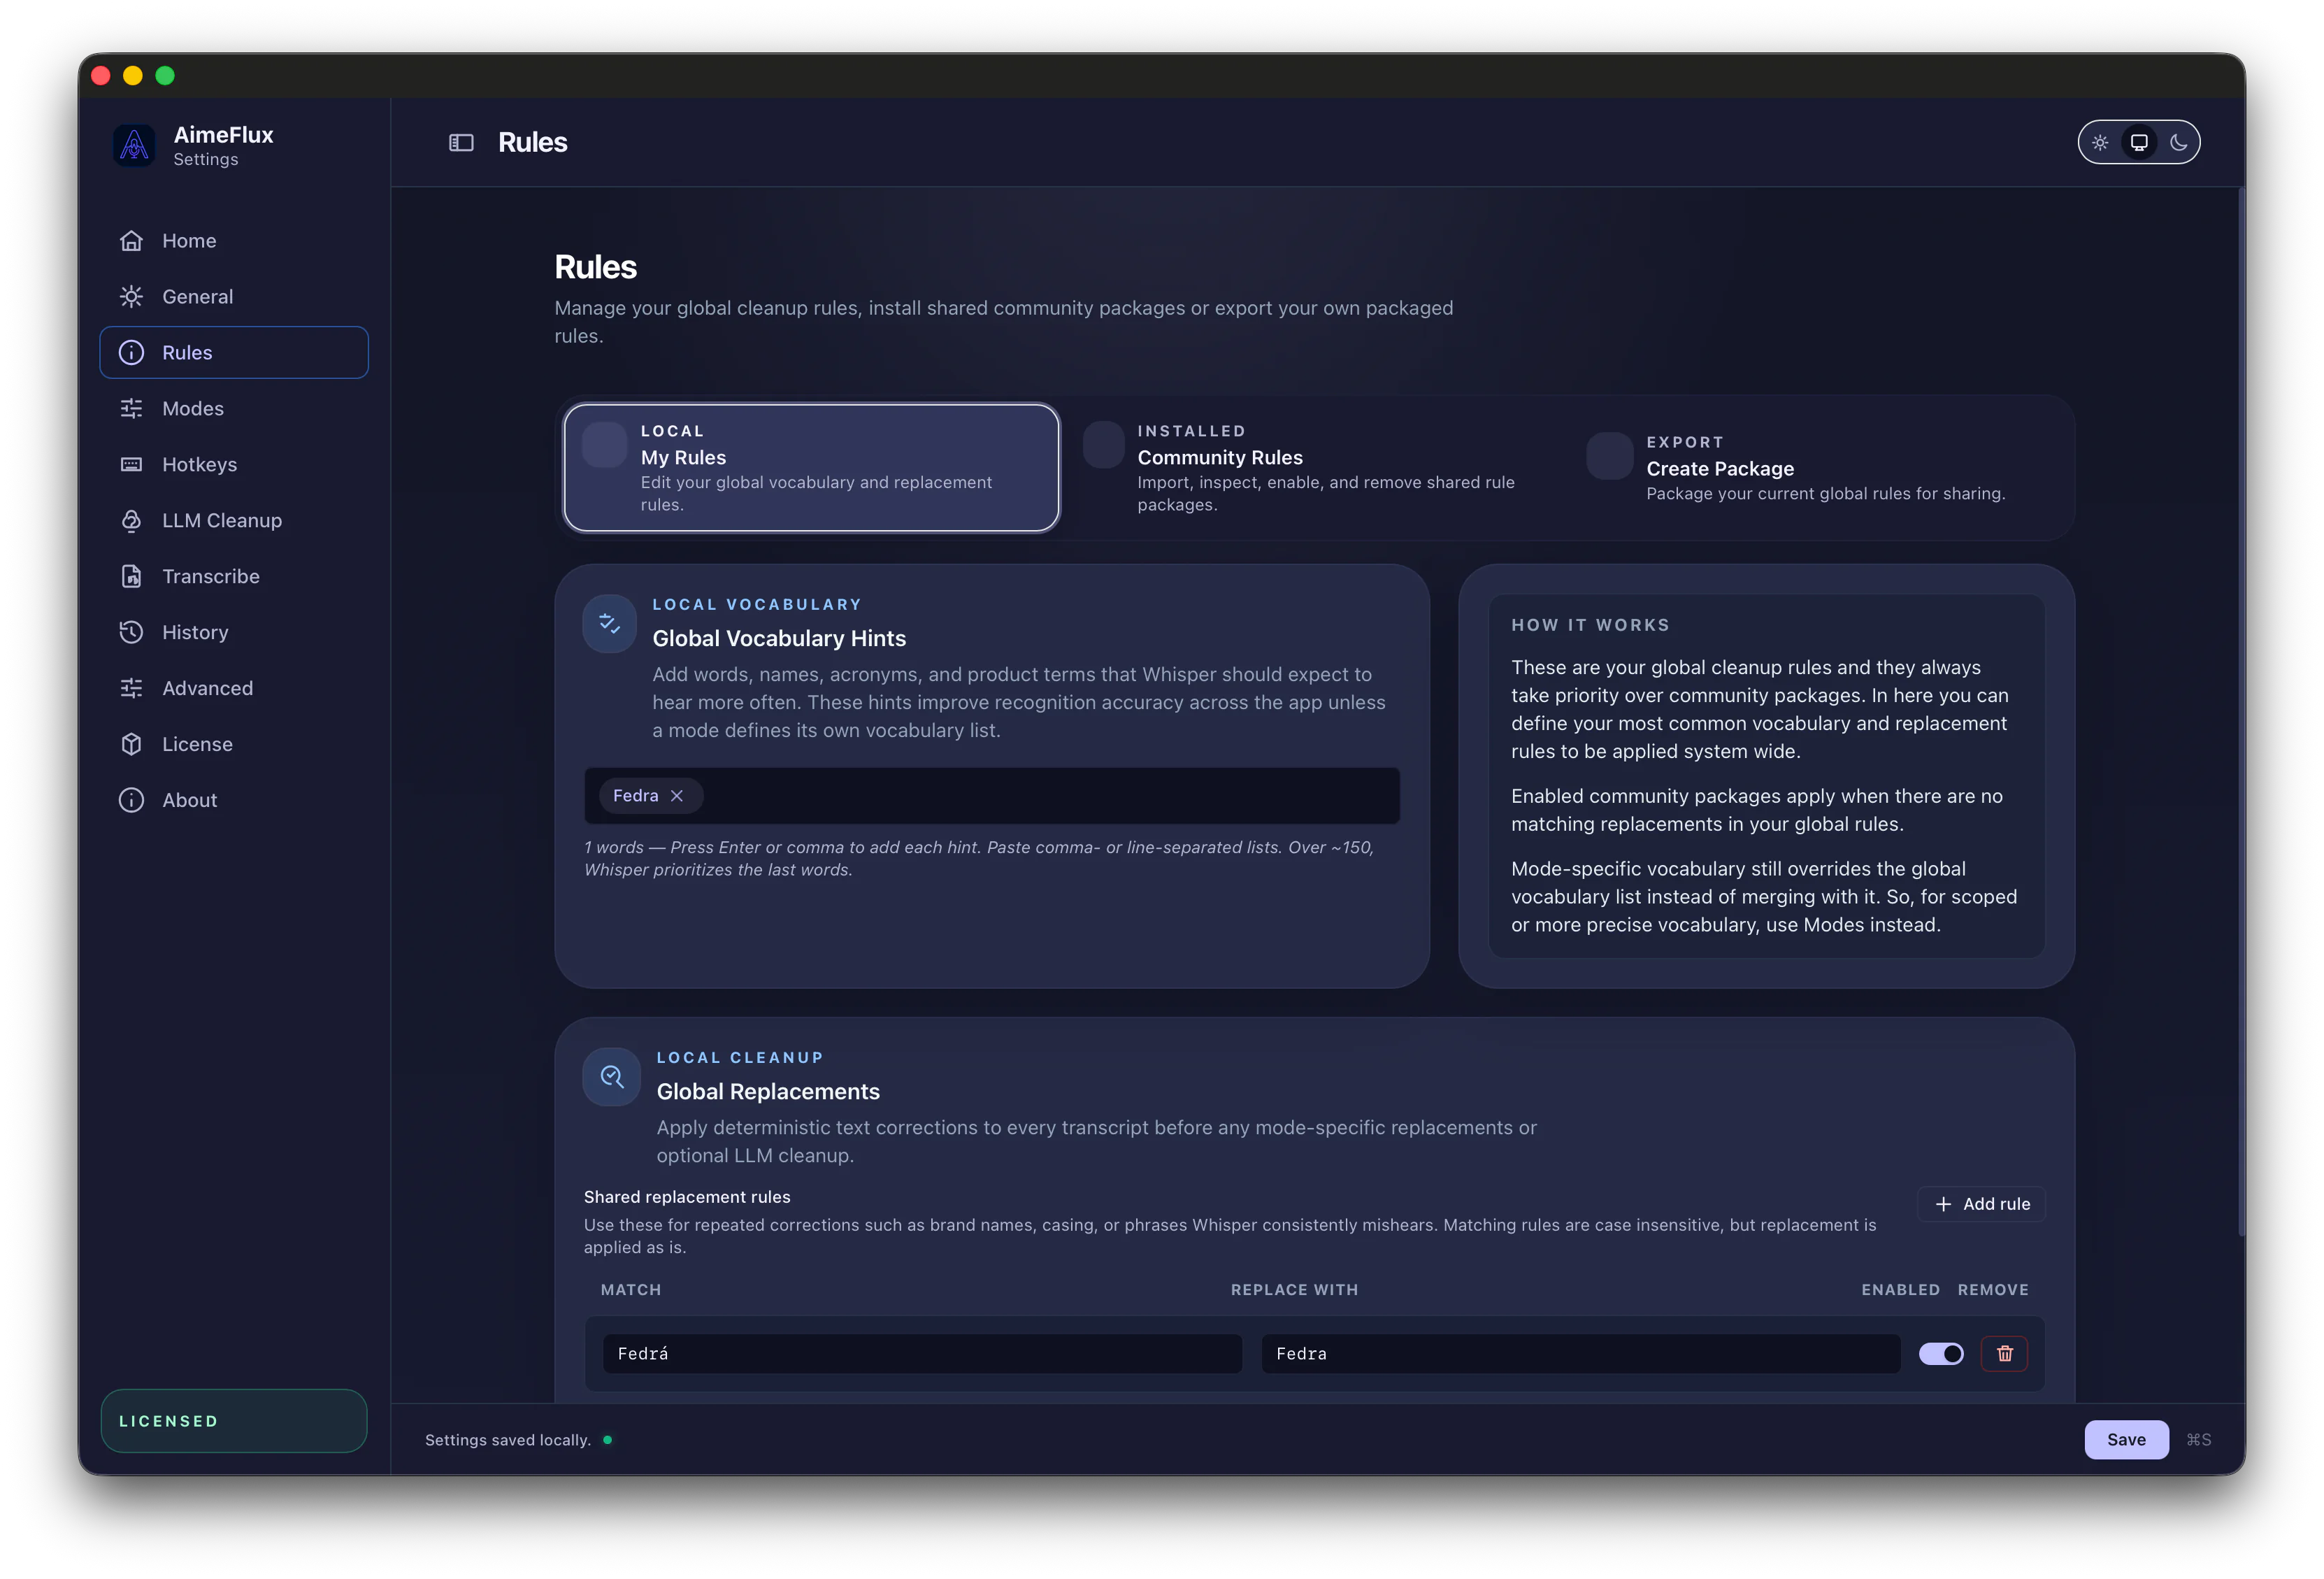Image resolution: width=2324 pixels, height=1579 pixels.
Task: Click the REMOVE column header
Action: point(1993,1290)
